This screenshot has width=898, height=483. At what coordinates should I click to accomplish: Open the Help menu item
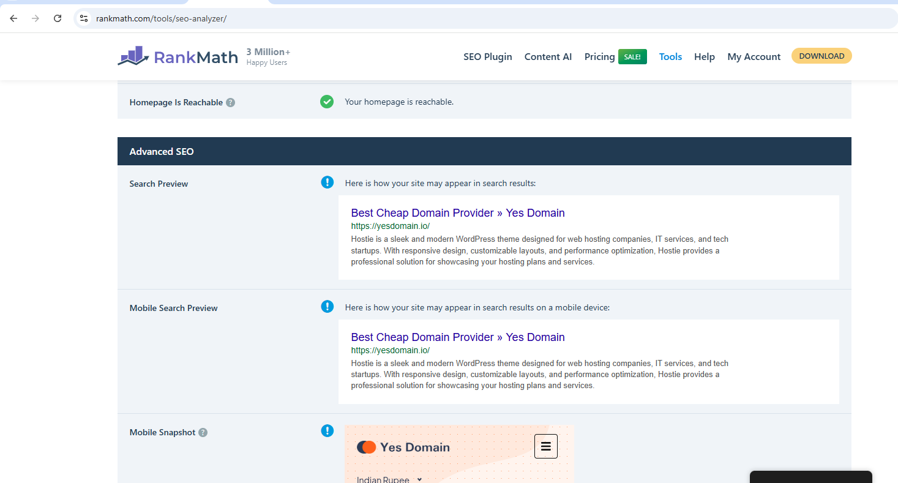tap(705, 56)
